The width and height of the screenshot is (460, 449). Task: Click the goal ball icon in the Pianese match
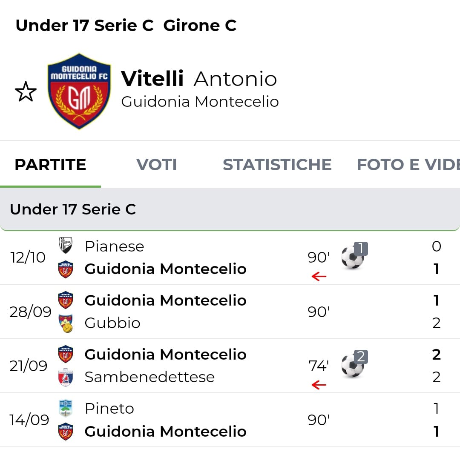353,257
